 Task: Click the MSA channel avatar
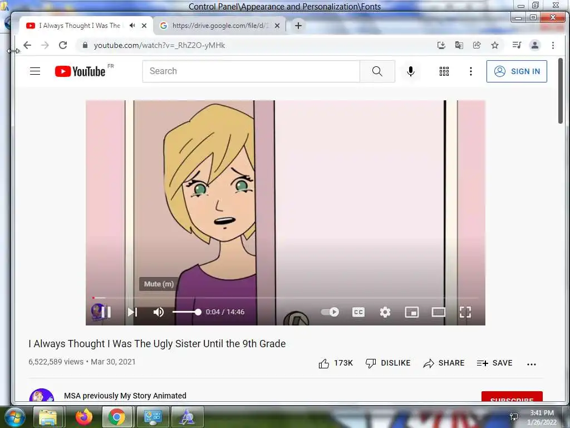pyautogui.click(x=41, y=396)
